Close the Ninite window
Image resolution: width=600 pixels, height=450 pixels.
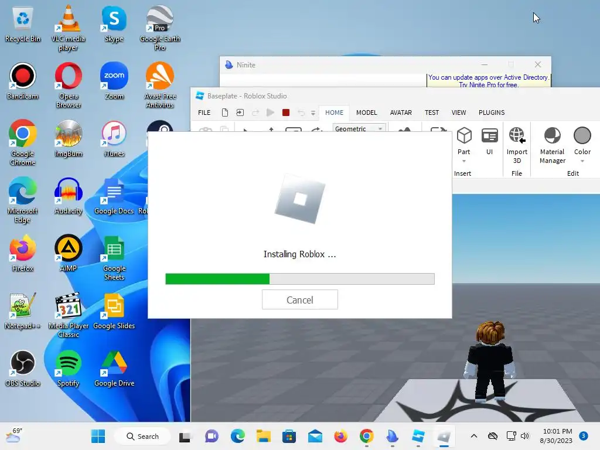pyautogui.click(x=538, y=64)
